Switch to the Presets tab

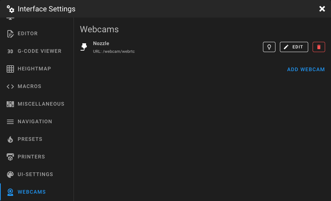tap(37, 139)
